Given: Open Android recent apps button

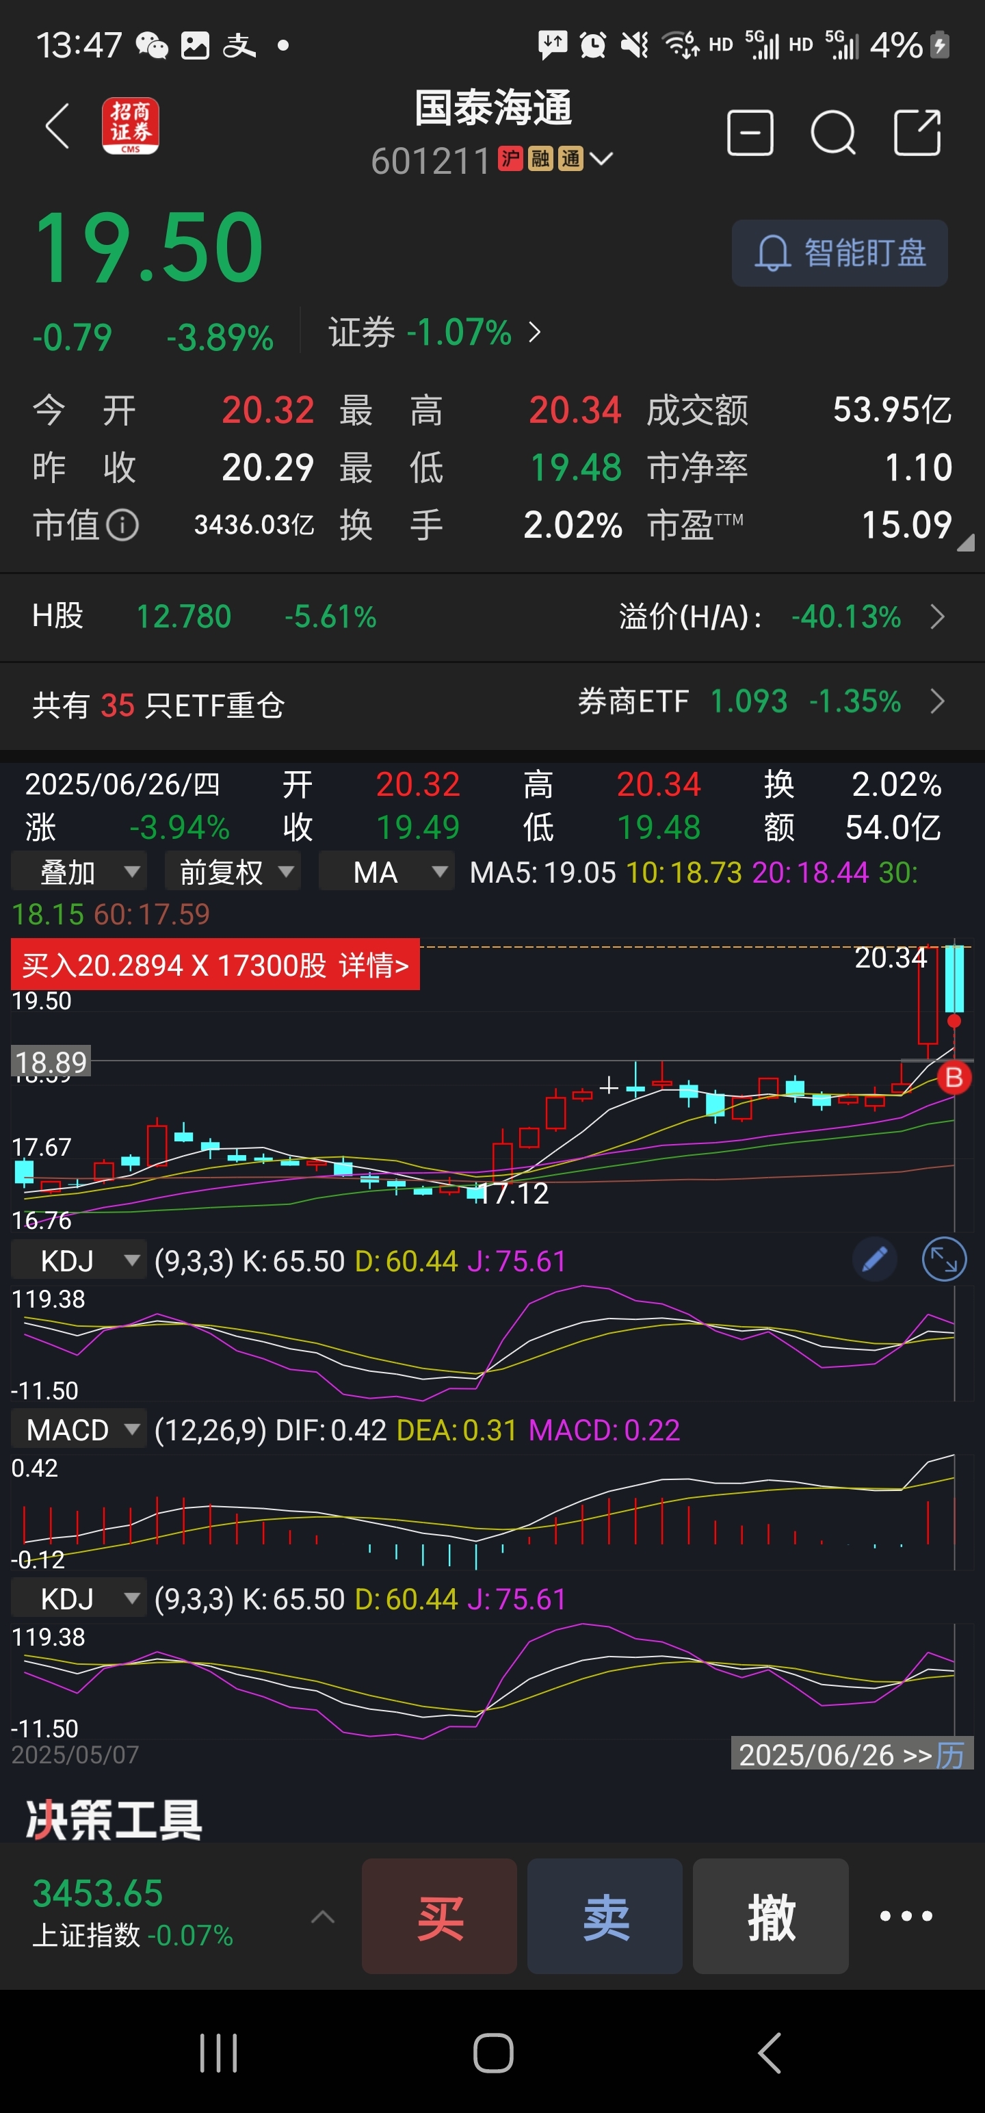Looking at the screenshot, I should (x=218, y=2053).
